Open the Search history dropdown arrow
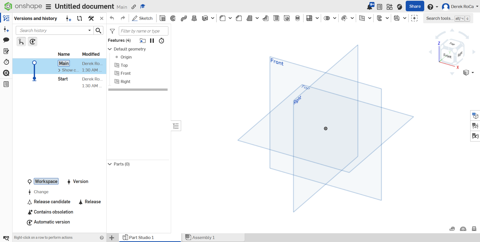480x242 pixels. pos(90,30)
